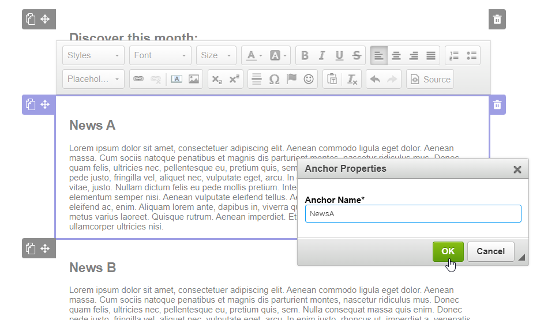559x320 pixels.
Task: Click the anchor flag icon
Action: click(x=291, y=80)
